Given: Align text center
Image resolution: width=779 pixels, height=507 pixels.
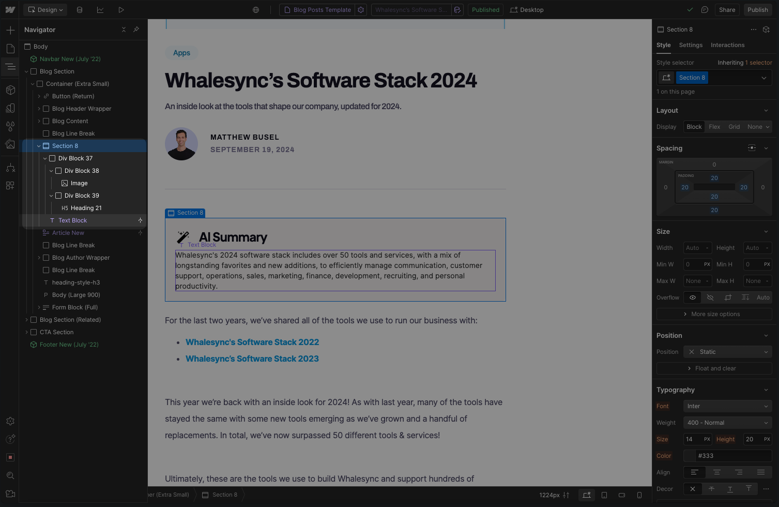Looking at the screenshot, I should coord(716,472).
